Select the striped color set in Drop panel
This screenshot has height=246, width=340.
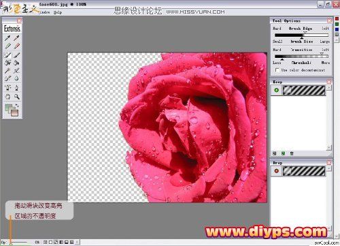pyautogui.click(x=304, y=171)
